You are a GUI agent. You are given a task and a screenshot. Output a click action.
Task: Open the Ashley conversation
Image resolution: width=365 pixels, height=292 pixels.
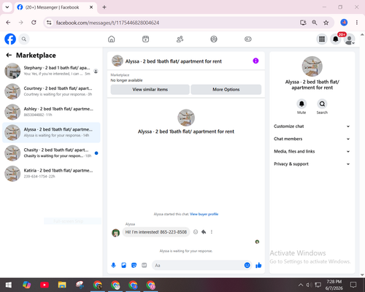(x=51, y=112)
